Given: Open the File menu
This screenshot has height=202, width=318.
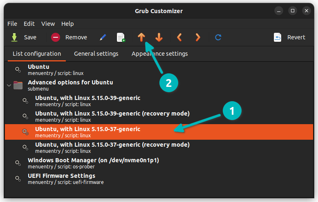Looking at the screenshot, I should tap(12, 24).
